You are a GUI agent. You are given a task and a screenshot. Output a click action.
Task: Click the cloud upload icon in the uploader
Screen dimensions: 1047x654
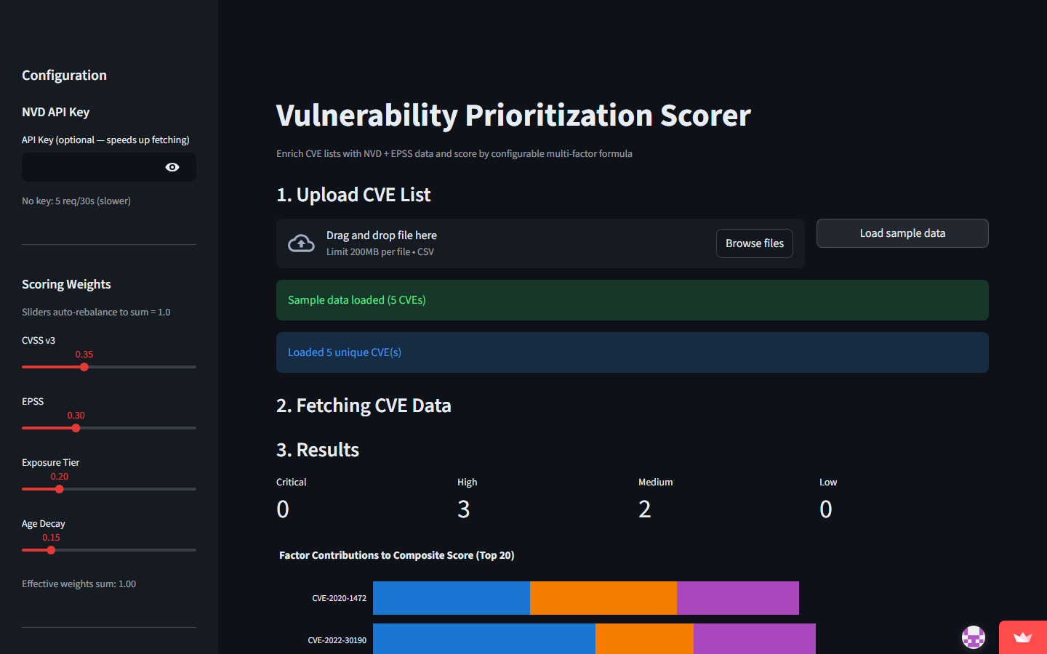[301, 243]
